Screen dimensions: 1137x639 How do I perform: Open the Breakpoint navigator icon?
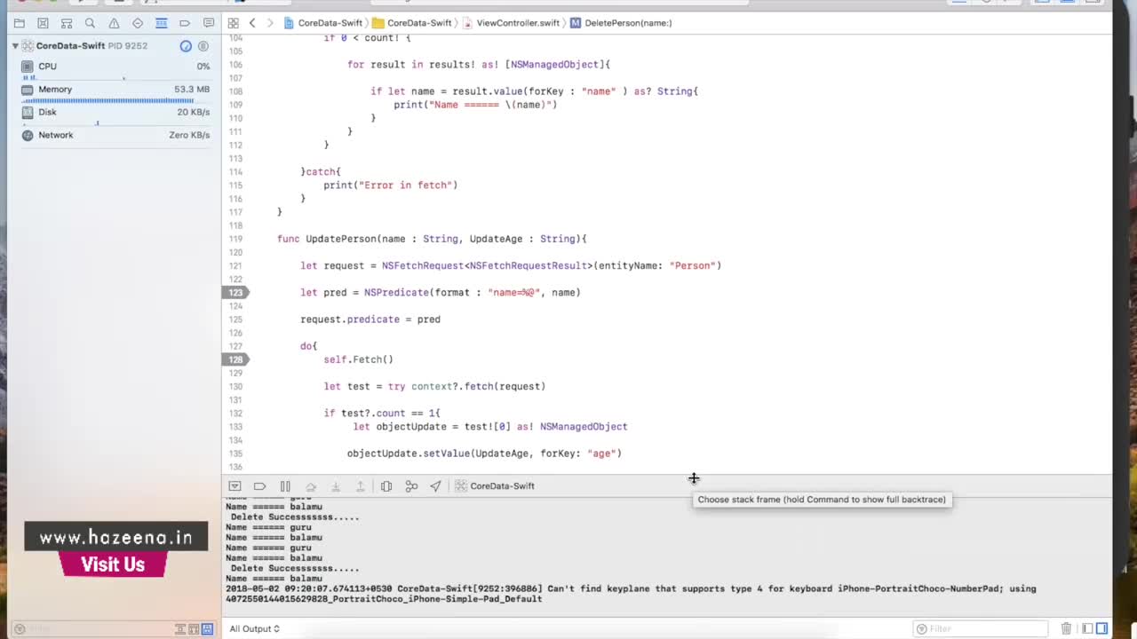click(185, 23)
